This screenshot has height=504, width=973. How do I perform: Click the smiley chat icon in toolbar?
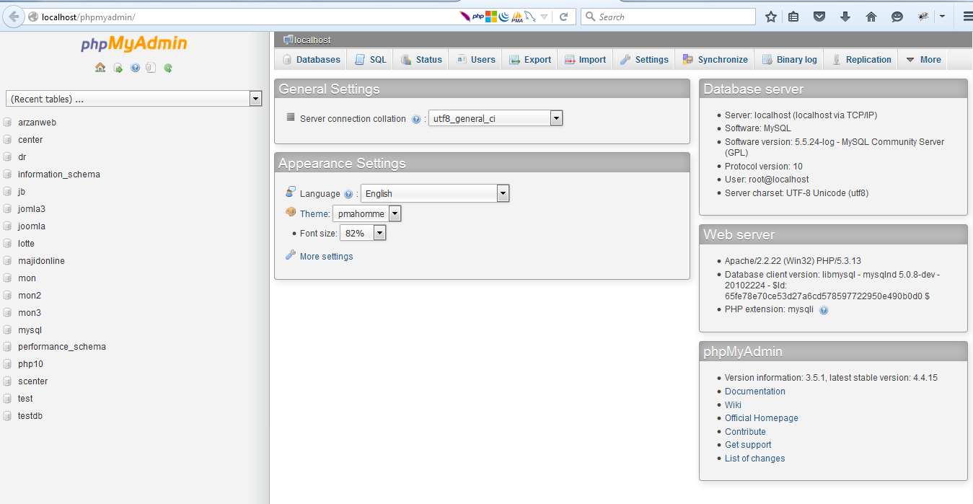(897, 17)
